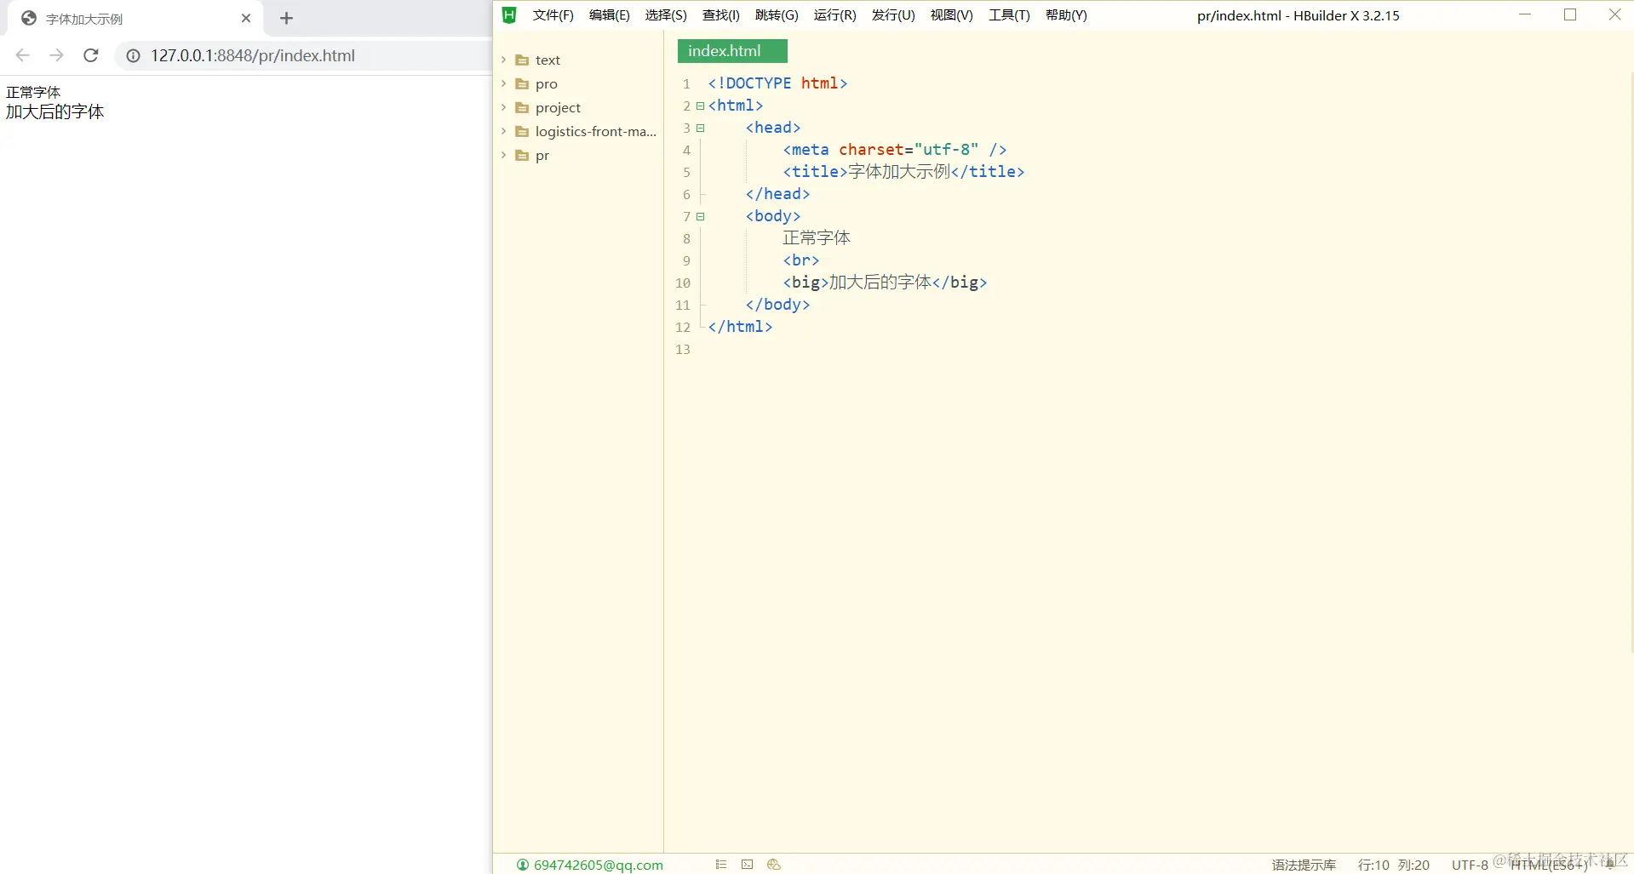Expand the logistics-front-ma... folder
The height and width of the screenshot is (874, 1634).
point(503,131)
